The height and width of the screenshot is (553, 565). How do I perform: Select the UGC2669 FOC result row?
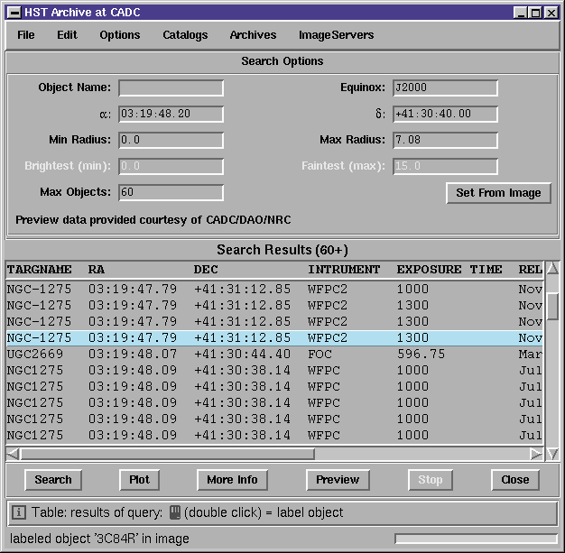[274, 355]
